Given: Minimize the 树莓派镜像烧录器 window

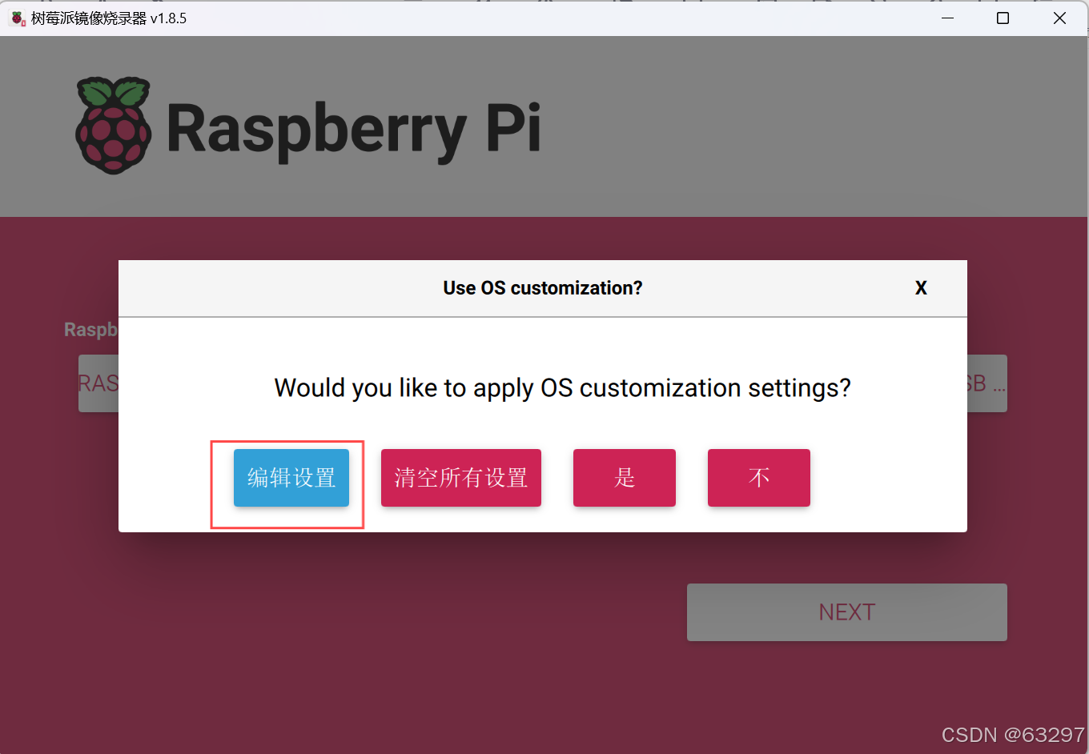Looking at the screenshot, I should point(948,18).
